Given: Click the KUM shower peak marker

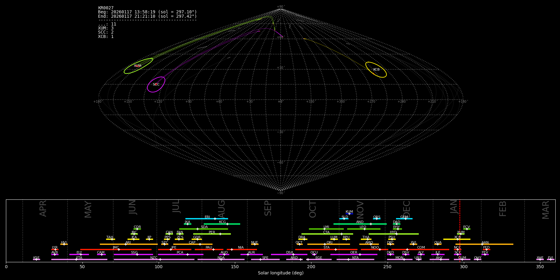Looking at the screenshot, I should [x=349, y=214].
